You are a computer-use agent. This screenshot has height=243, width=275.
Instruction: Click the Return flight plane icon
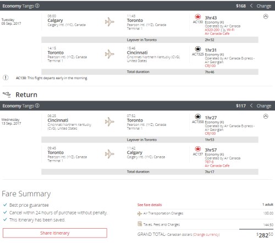pos(7,95)
